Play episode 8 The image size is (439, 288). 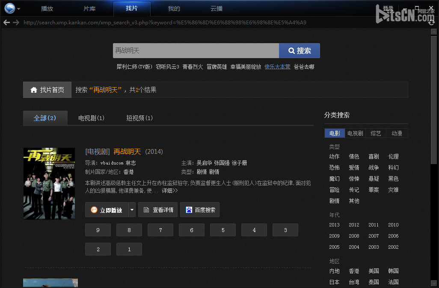[129, 230]
